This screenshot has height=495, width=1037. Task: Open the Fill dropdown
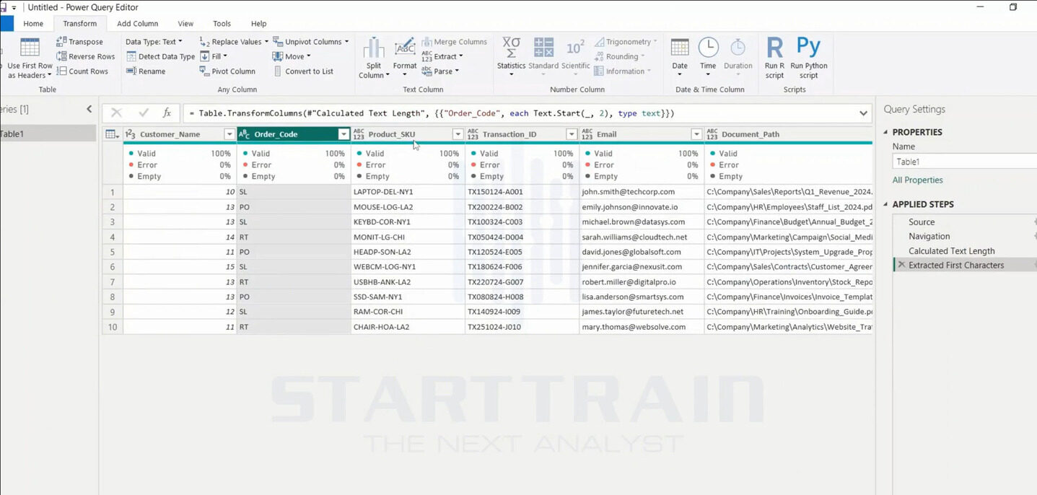tap(213, 56)
